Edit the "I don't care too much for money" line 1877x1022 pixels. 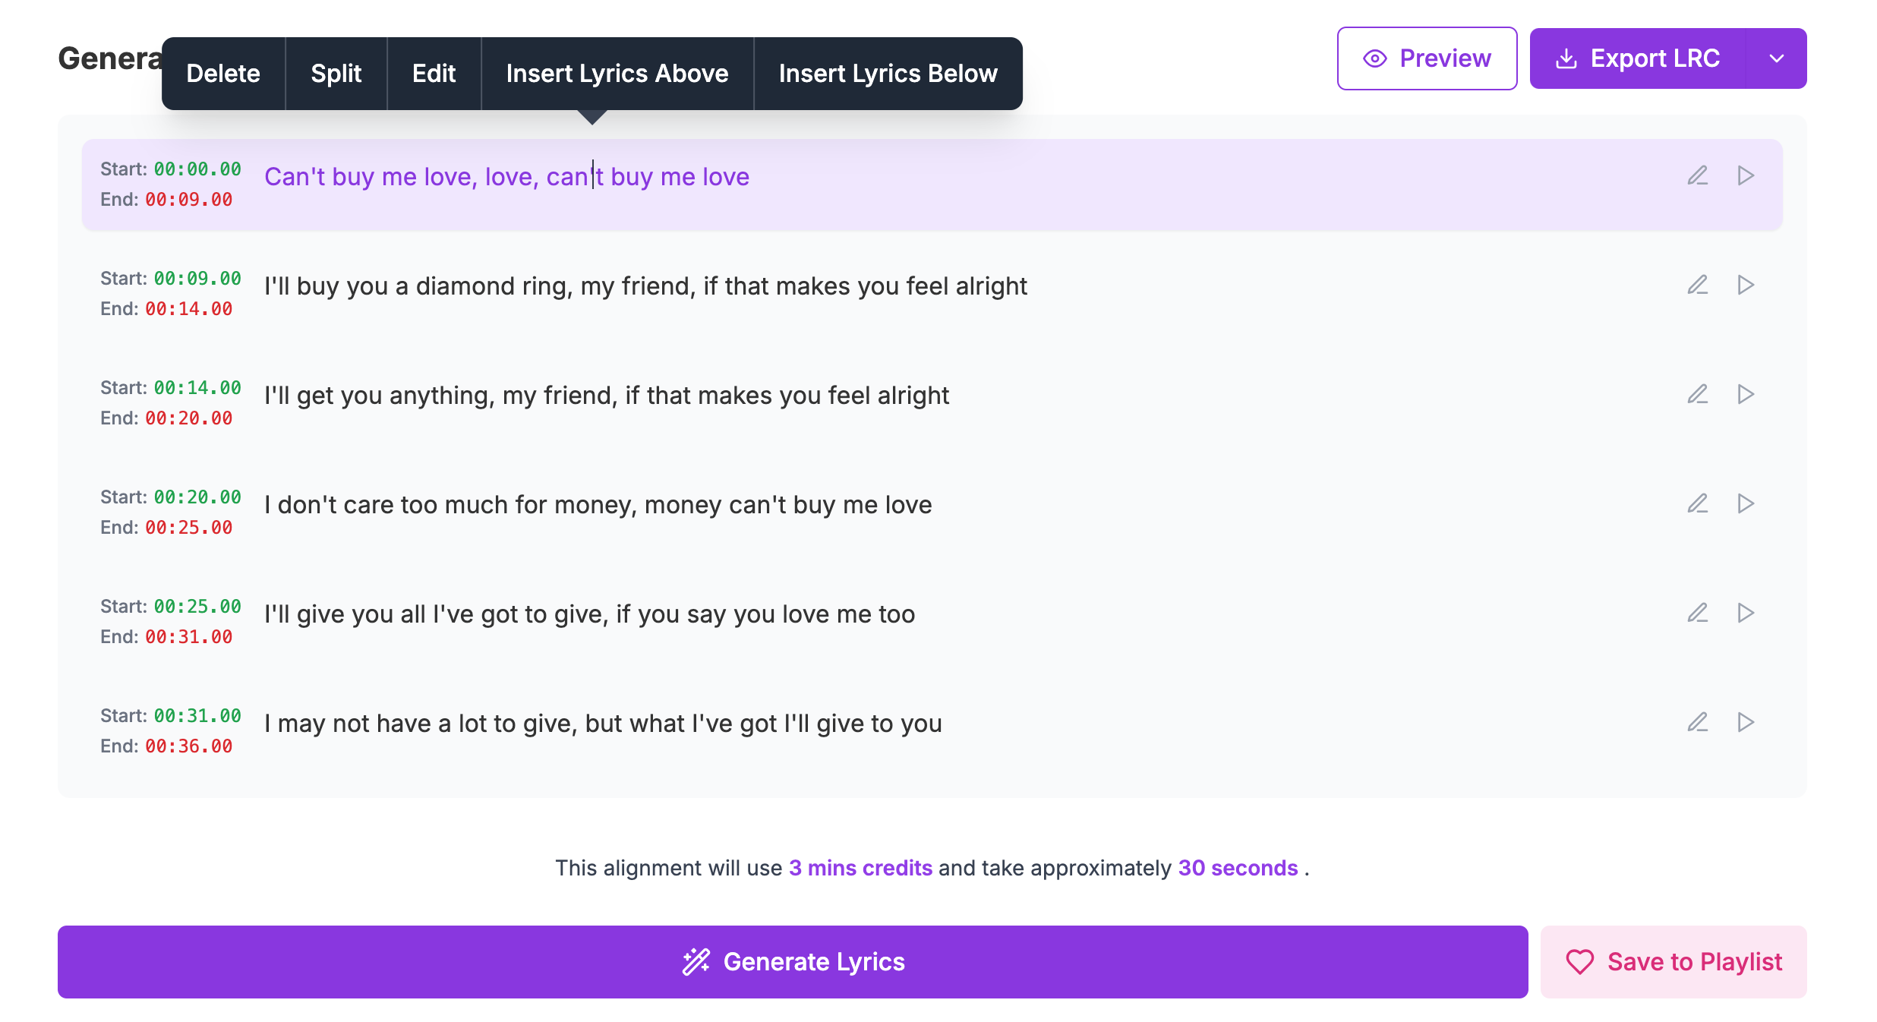[1698, 504]
